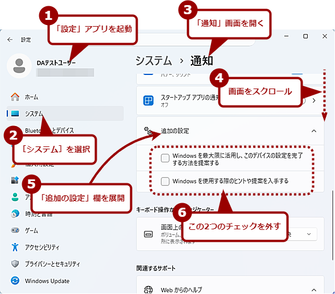
Task: Click the vertical scrollbar thumb on right edge
Action: click(x=333, y=225)
